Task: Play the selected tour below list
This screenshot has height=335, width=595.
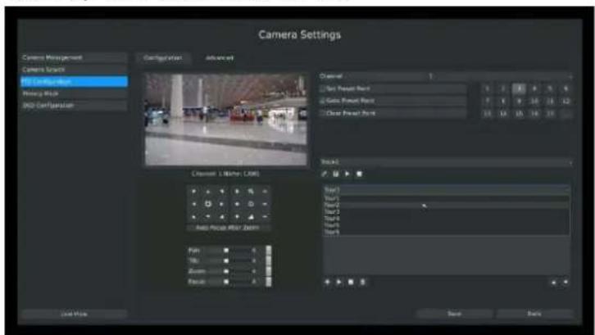Action: click(338, 282)
